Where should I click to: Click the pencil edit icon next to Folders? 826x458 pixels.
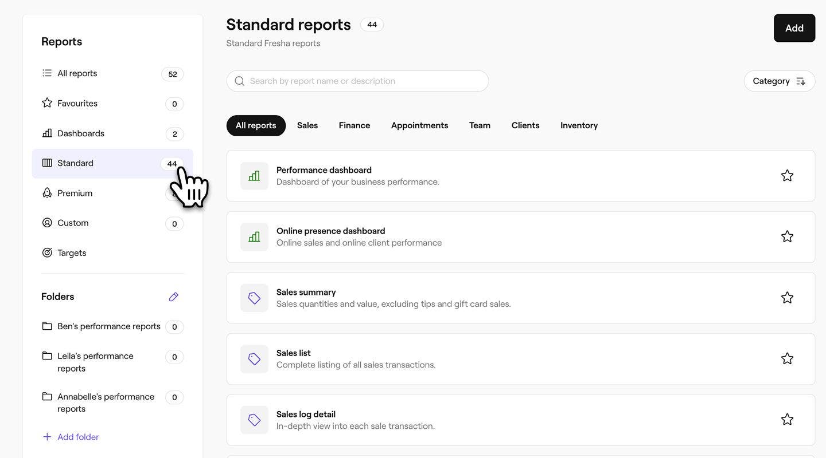(x=174, y=297)
